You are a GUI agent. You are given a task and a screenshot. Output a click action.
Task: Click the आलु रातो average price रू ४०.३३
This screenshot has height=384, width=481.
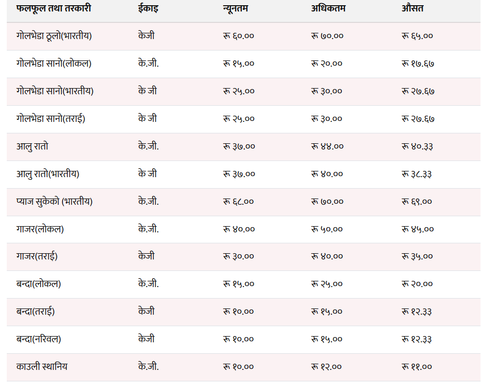[417, 146]
